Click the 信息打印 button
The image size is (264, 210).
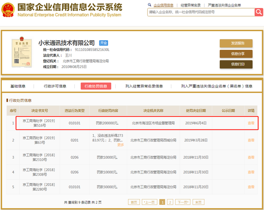(x=236, y=64)
